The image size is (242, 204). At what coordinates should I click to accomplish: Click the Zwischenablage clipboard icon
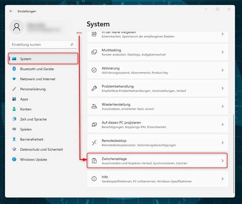pos(94,161)
